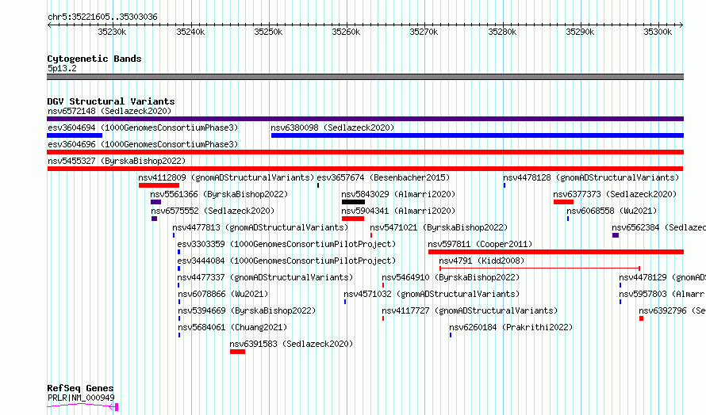Image resolution: width=706 pixels, height=415 pixels.
Task: Select the magenta PRLR gene glyph
Action: (x=82, y=406)
